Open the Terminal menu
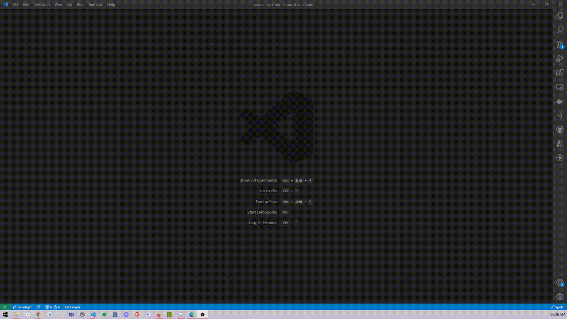The height and width of the screenshot is (319, 567). tap(95, 4)
